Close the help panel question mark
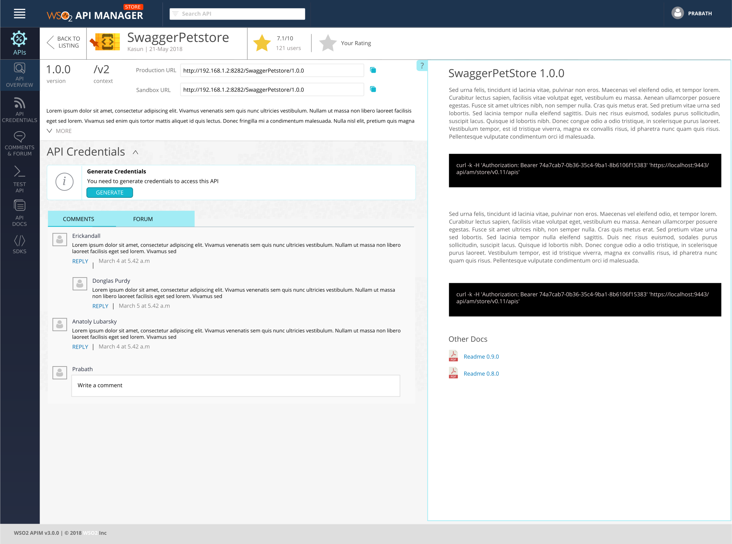732x544 pixels. [x=422, y=66]
